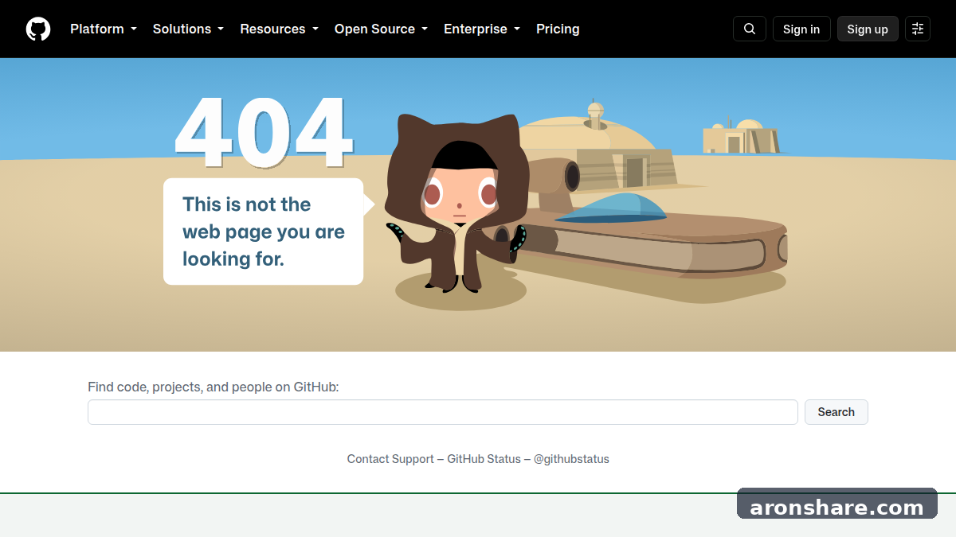Expand the Solutions dropdown menu
956x537 pixels.
pos(189,29)
